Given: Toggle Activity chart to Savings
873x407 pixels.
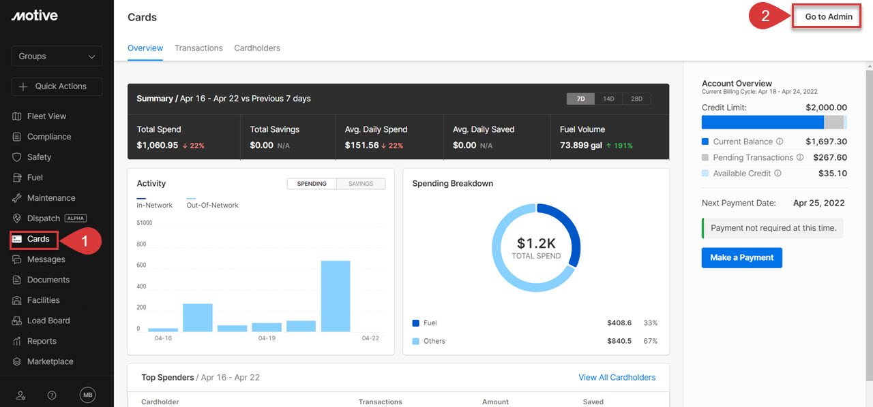Looking at the screenshot, I should point(360,184).
